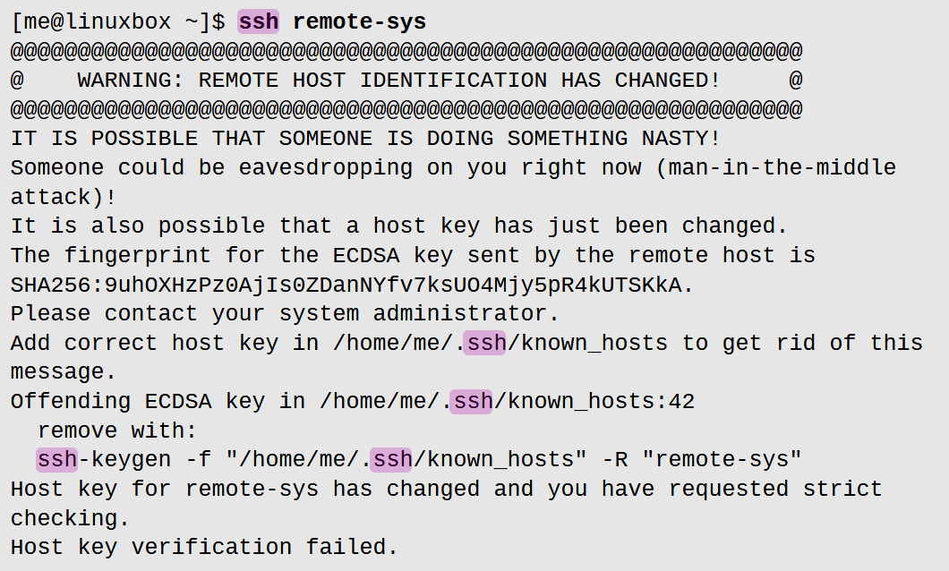The image size is (949, 571).
Task: Click remote-sys after the ssh command
Action: tap(359, 21)
